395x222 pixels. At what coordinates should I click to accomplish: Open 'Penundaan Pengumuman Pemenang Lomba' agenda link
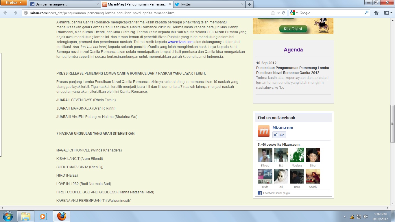[x=293, y=70]
